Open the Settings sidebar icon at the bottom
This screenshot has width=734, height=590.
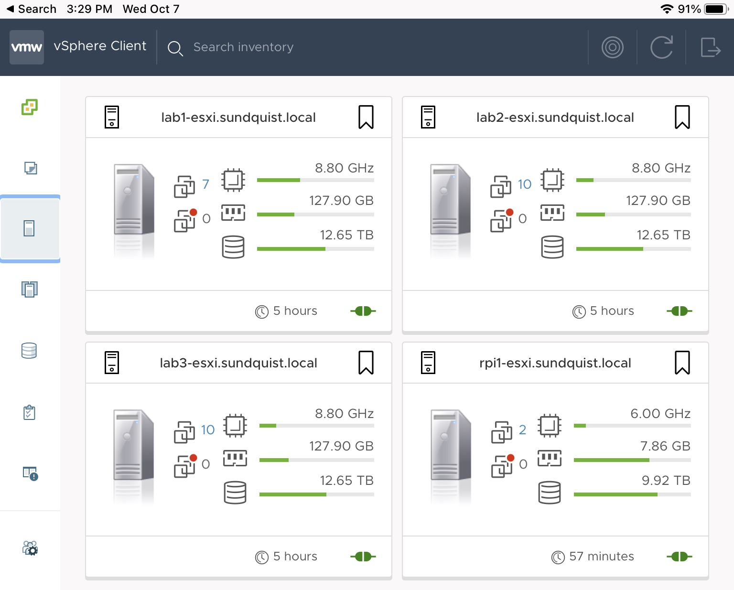pyautogui.click(x=30, y=548)
